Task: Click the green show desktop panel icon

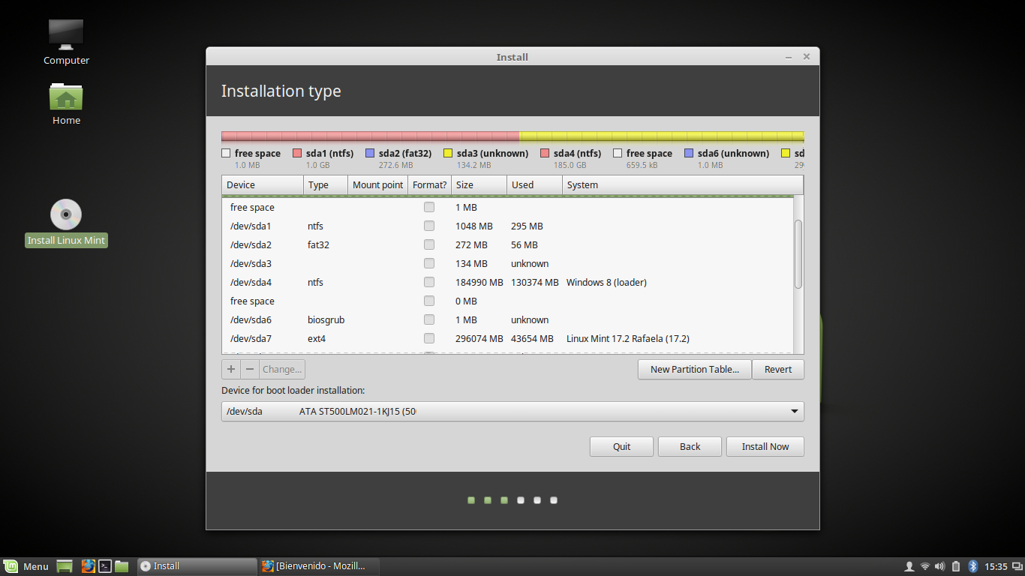Action: tap(65, 566)
